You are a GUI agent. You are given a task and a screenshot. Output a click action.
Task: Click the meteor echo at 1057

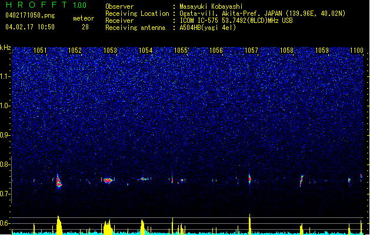pyautogui.click(x=249, y=179)
